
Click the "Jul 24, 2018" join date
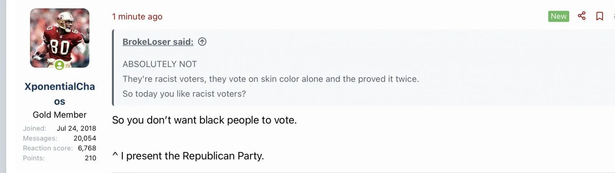pyautogui.click(x=76, y=128)
